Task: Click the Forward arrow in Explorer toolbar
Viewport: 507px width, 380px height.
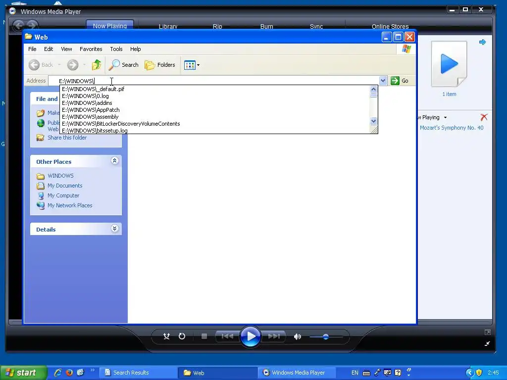Action: pyautogui.click(x=73, y=65)
